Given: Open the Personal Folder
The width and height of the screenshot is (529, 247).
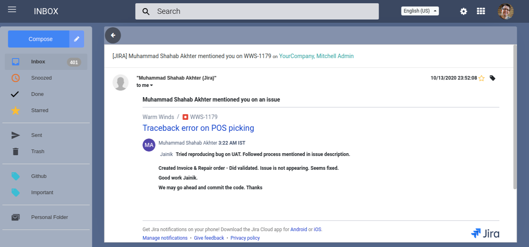Looking at the screenshot, I should coord(50,217).
